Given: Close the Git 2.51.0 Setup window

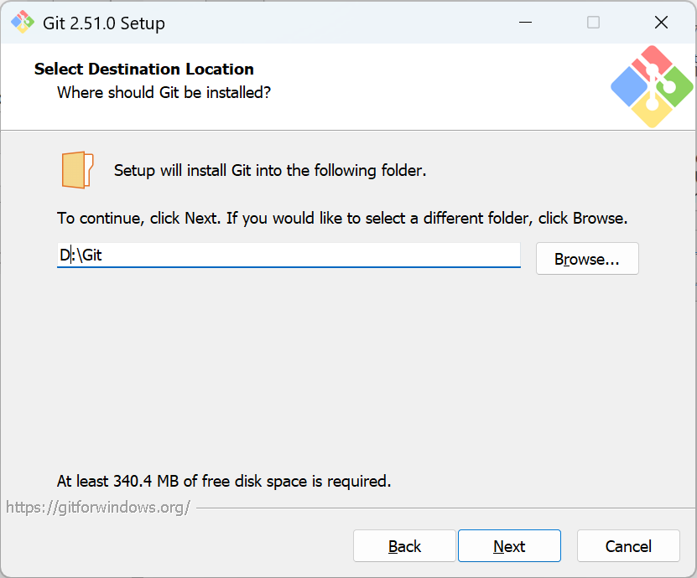Looking at the screenshot, I should pyautogui.click(x=662, y=22).
